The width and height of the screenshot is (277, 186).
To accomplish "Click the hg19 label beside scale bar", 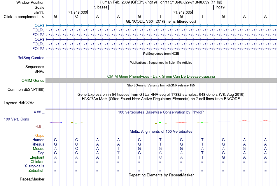I will coord(220,7).
